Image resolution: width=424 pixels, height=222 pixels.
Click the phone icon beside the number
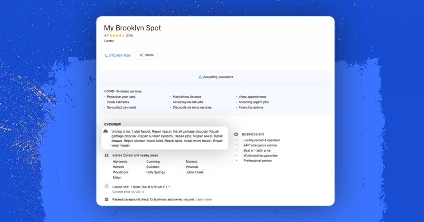click(106, 55)
